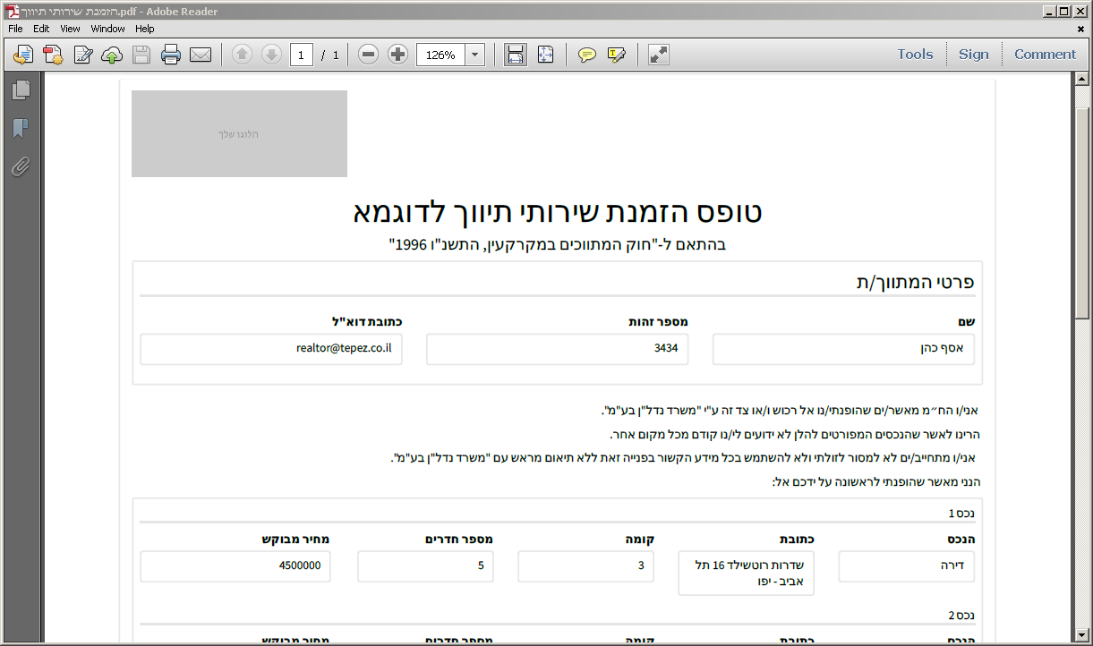This screenshot has height=646, width=1093.
Task: Open the Sign pane
Action: (974, 54)
